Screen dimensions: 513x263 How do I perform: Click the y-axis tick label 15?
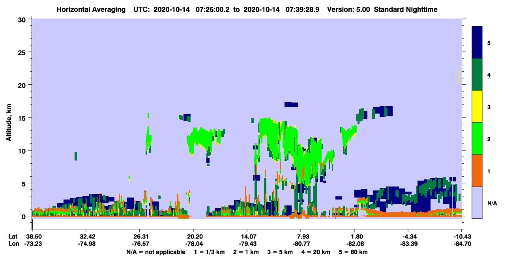tap(22, 118)
